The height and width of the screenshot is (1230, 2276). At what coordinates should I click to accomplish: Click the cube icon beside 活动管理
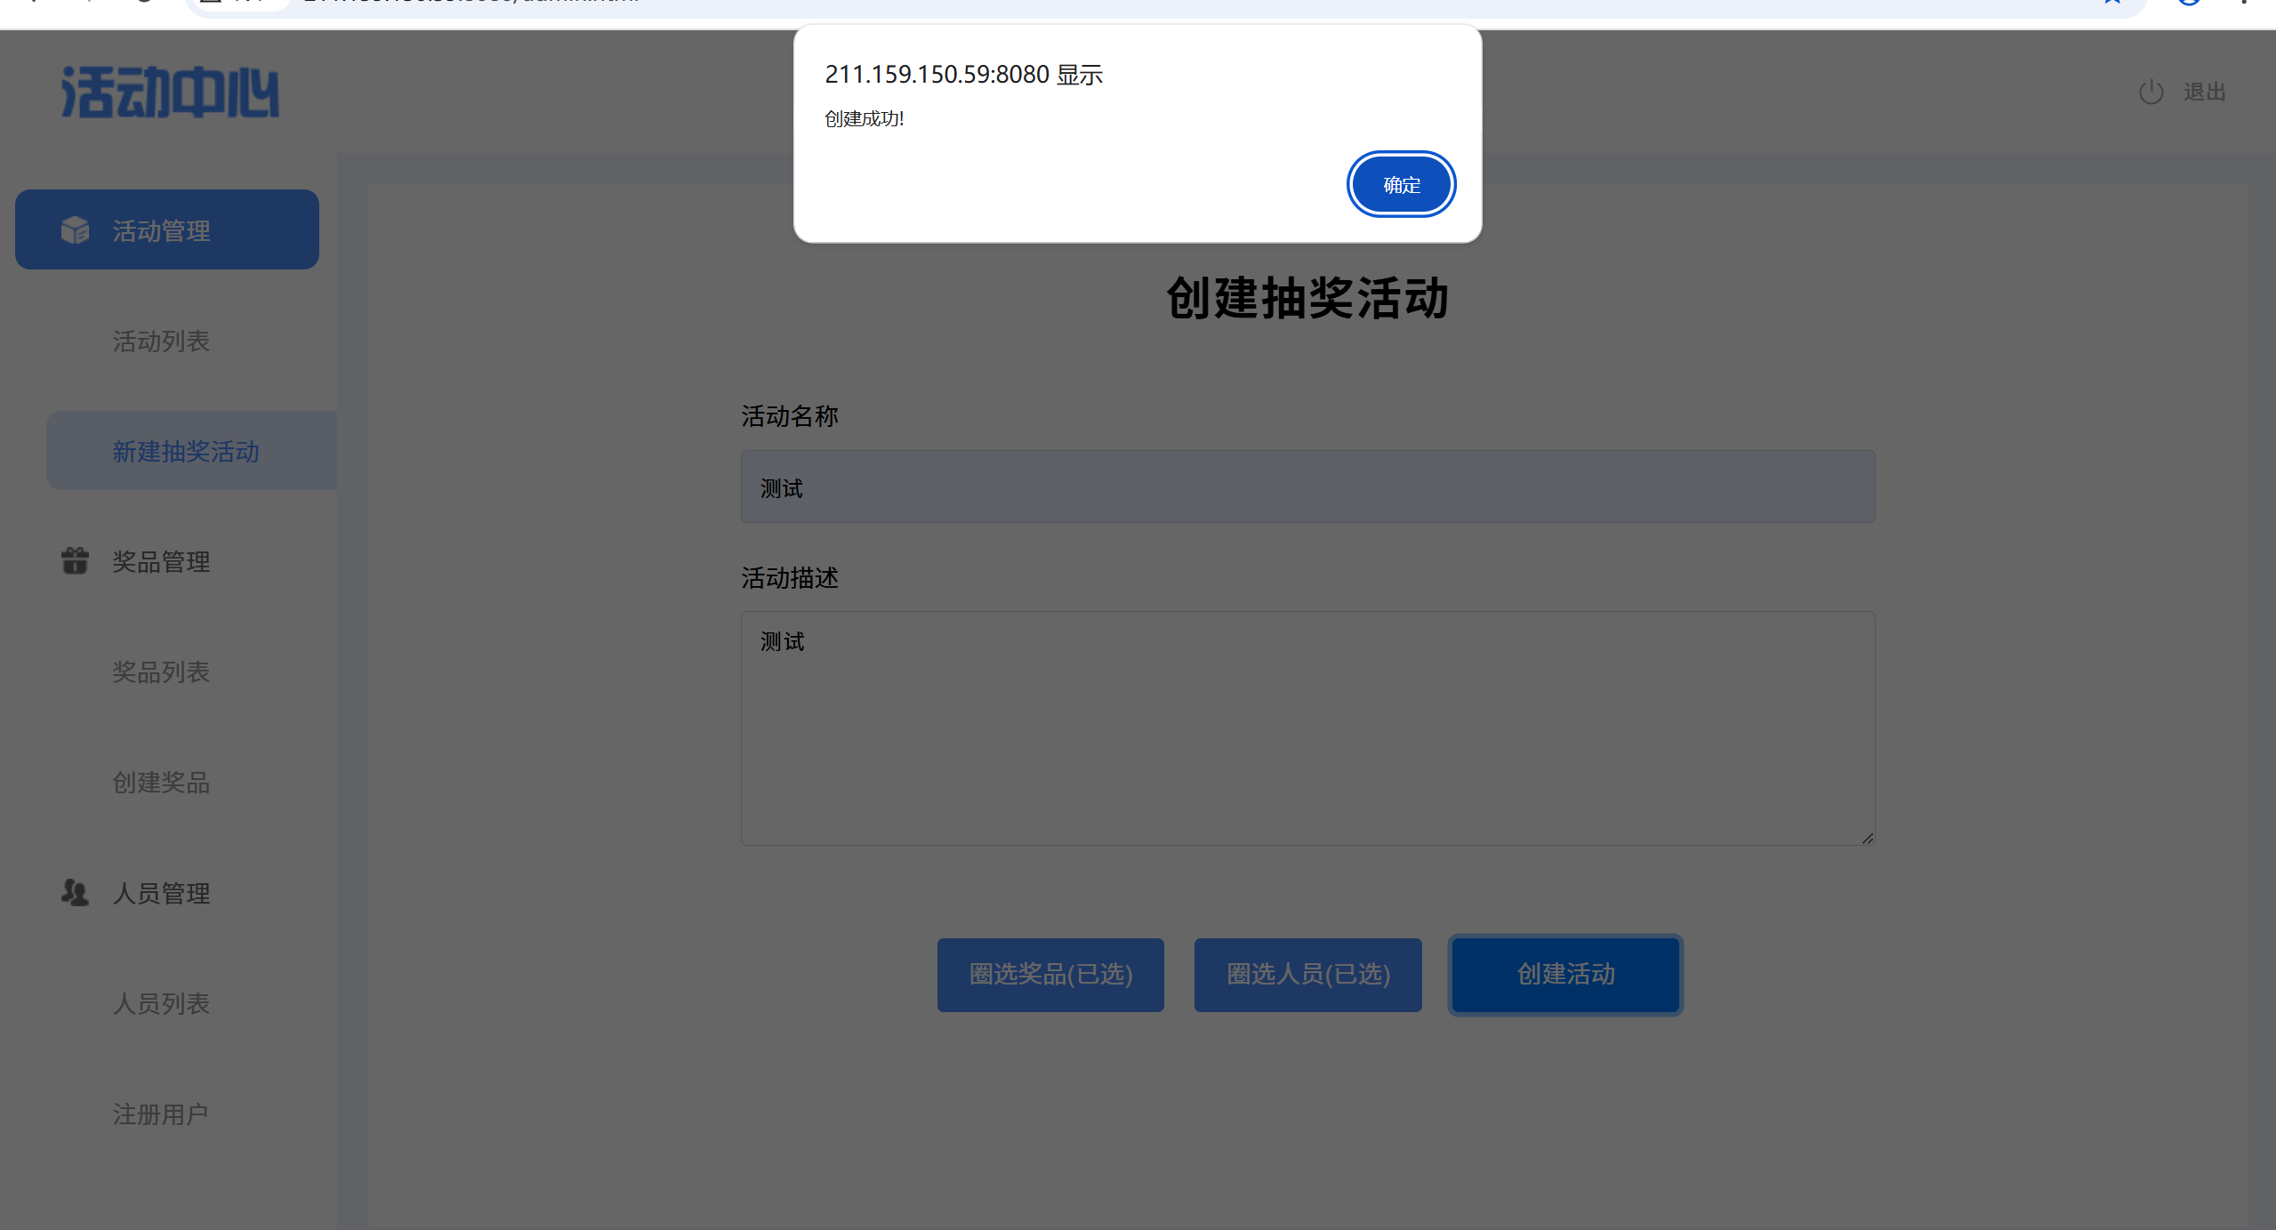pyautogui.click(x=75, y=230)
